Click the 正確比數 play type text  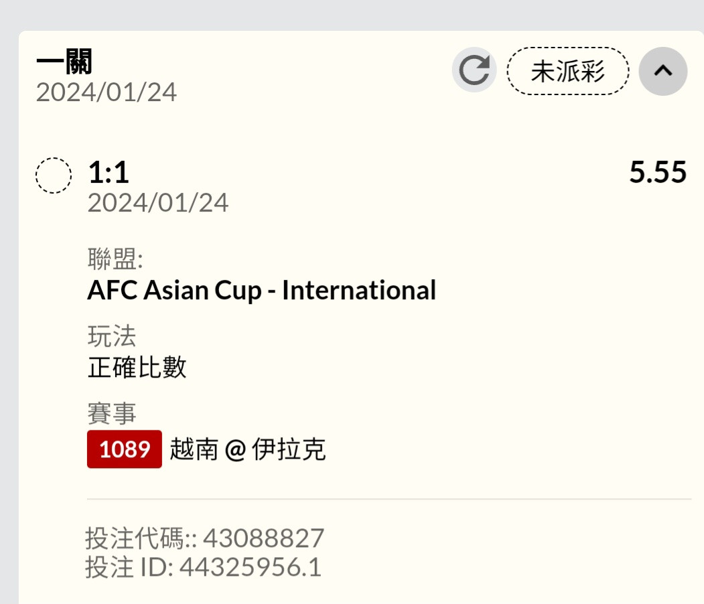(x=137, y=368)
